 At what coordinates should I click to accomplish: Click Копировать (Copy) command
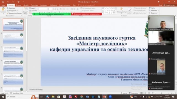[12, 11]
